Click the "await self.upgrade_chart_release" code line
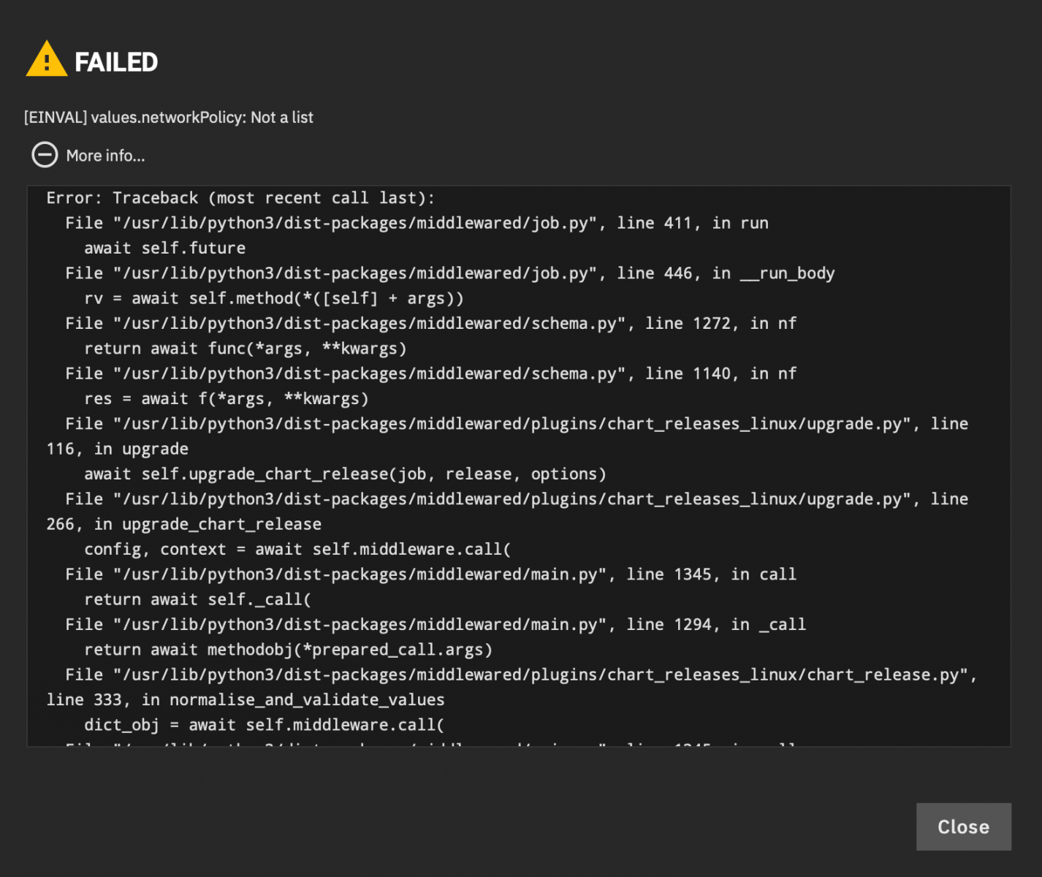The width and height of the screenshot is (1042, 877). [x=346, y=474]
